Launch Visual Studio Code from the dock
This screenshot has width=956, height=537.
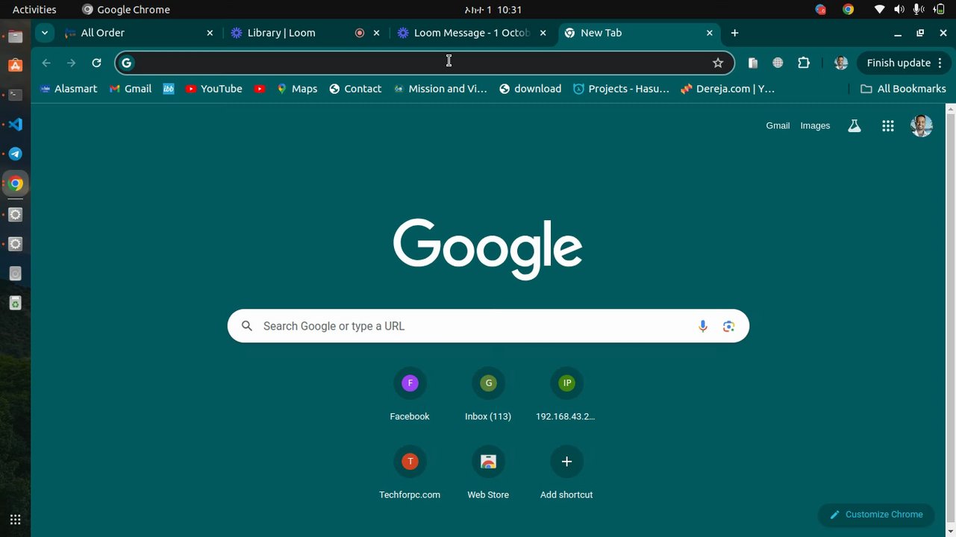[x=15, y=125]
